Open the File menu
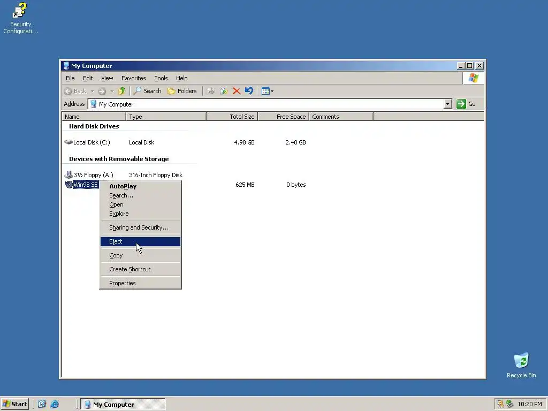The image size is (548, 411). point(70,78)
